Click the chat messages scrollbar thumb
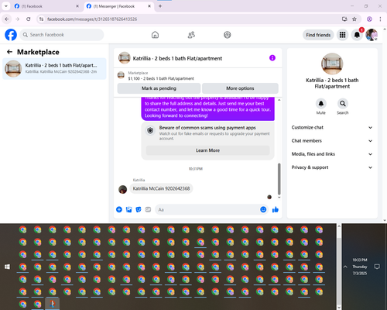 [279, 179]
